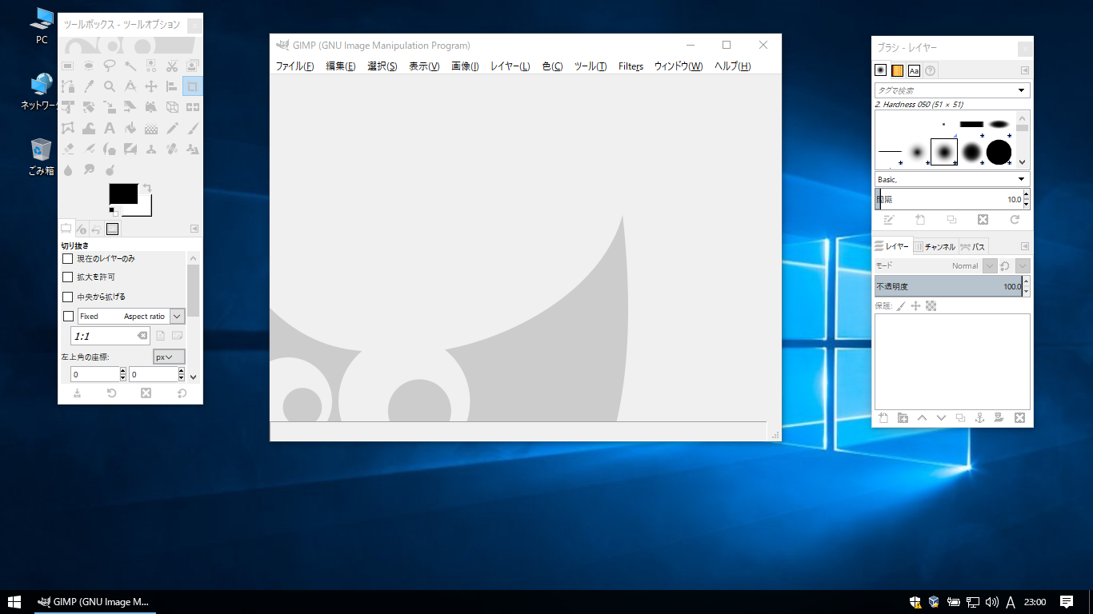Open the Windows Start menu

click(14, 602)
